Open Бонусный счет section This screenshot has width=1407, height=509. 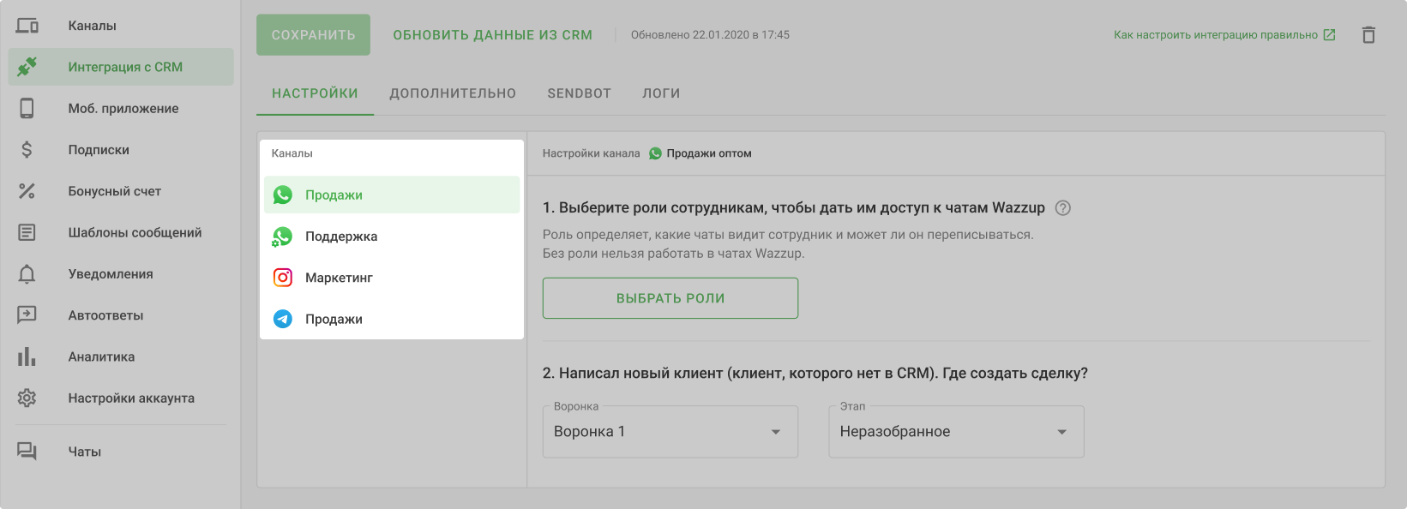point(121,191)
